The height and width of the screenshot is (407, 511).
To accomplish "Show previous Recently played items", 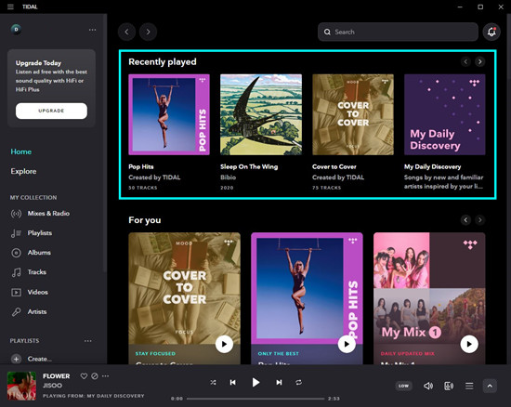I will 465,61.
